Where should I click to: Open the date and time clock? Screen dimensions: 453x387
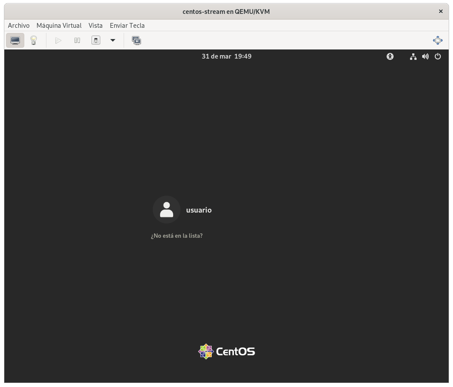[x=226, y=56]
